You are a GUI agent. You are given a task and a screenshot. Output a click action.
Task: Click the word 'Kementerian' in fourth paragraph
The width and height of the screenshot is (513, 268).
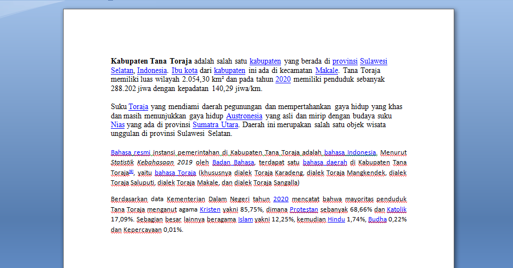pyautogui.click(x=185, y=199)
